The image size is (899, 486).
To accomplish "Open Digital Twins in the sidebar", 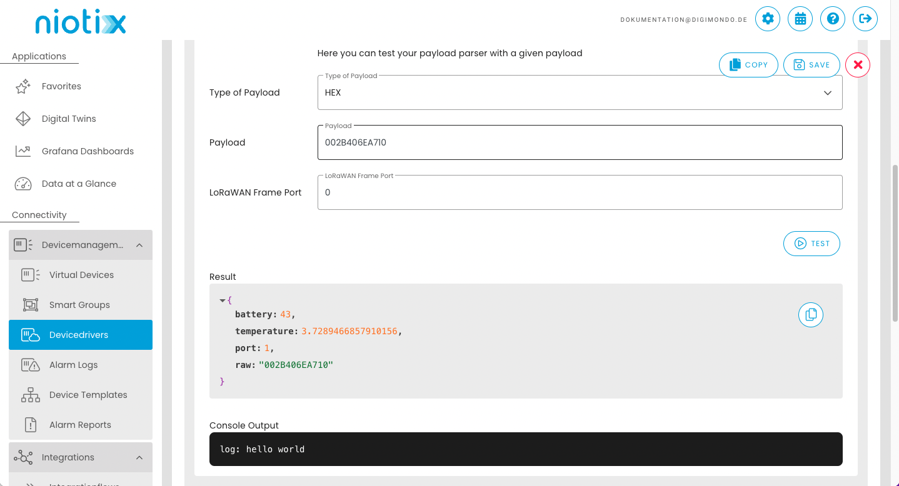I will tap(69, 119).
